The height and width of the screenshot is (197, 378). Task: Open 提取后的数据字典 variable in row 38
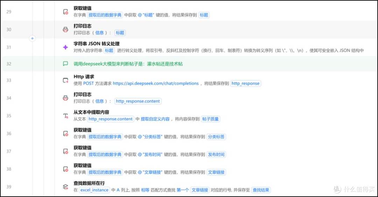coord(105,173)
